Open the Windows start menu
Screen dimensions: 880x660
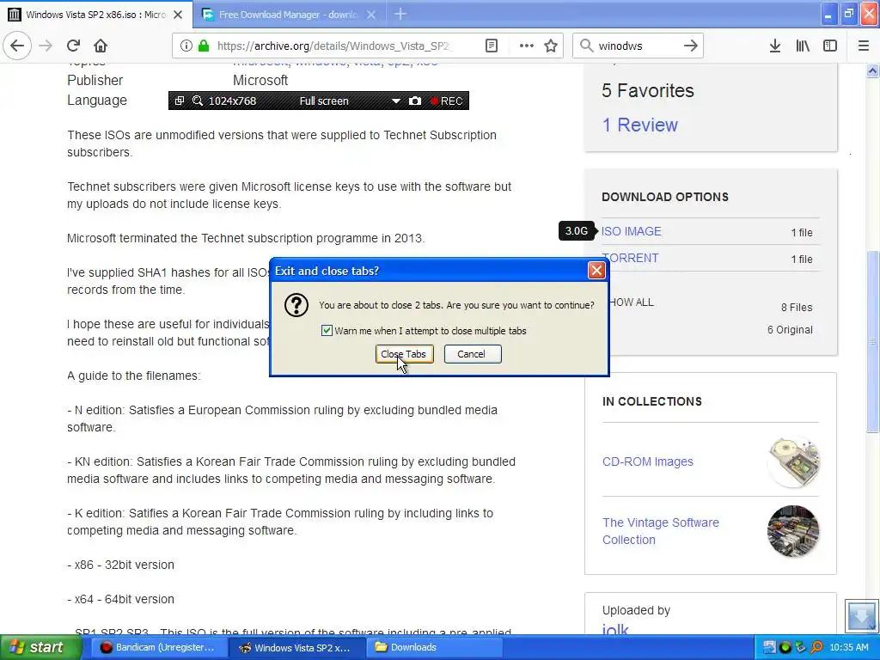pos(40,647)
